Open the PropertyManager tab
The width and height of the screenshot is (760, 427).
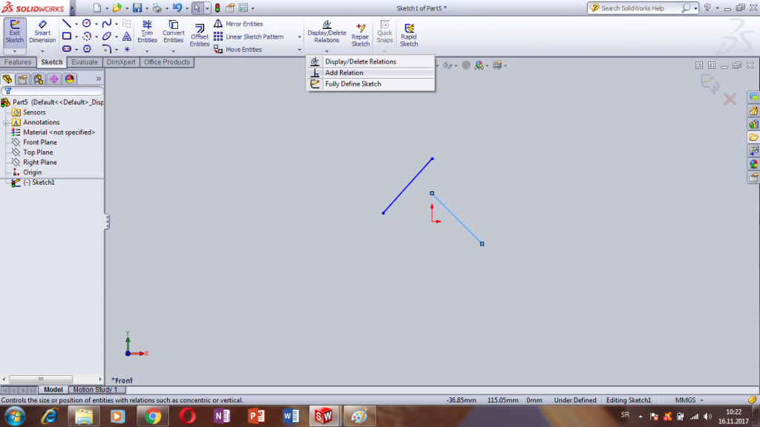pos(23,79)
